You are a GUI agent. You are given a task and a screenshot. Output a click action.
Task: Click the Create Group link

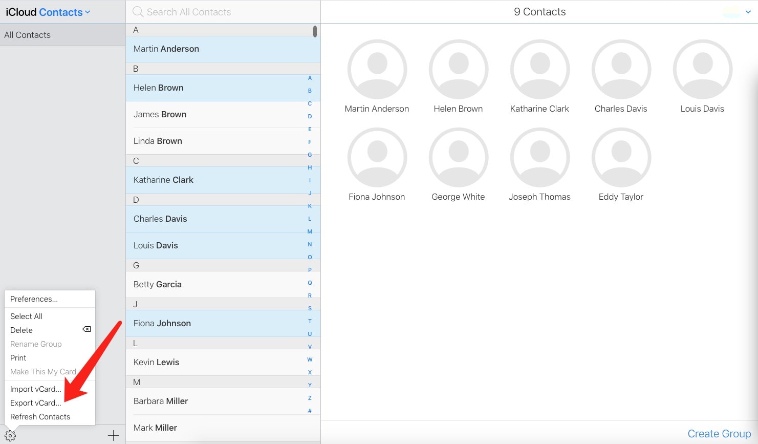[x=719, y=433]
